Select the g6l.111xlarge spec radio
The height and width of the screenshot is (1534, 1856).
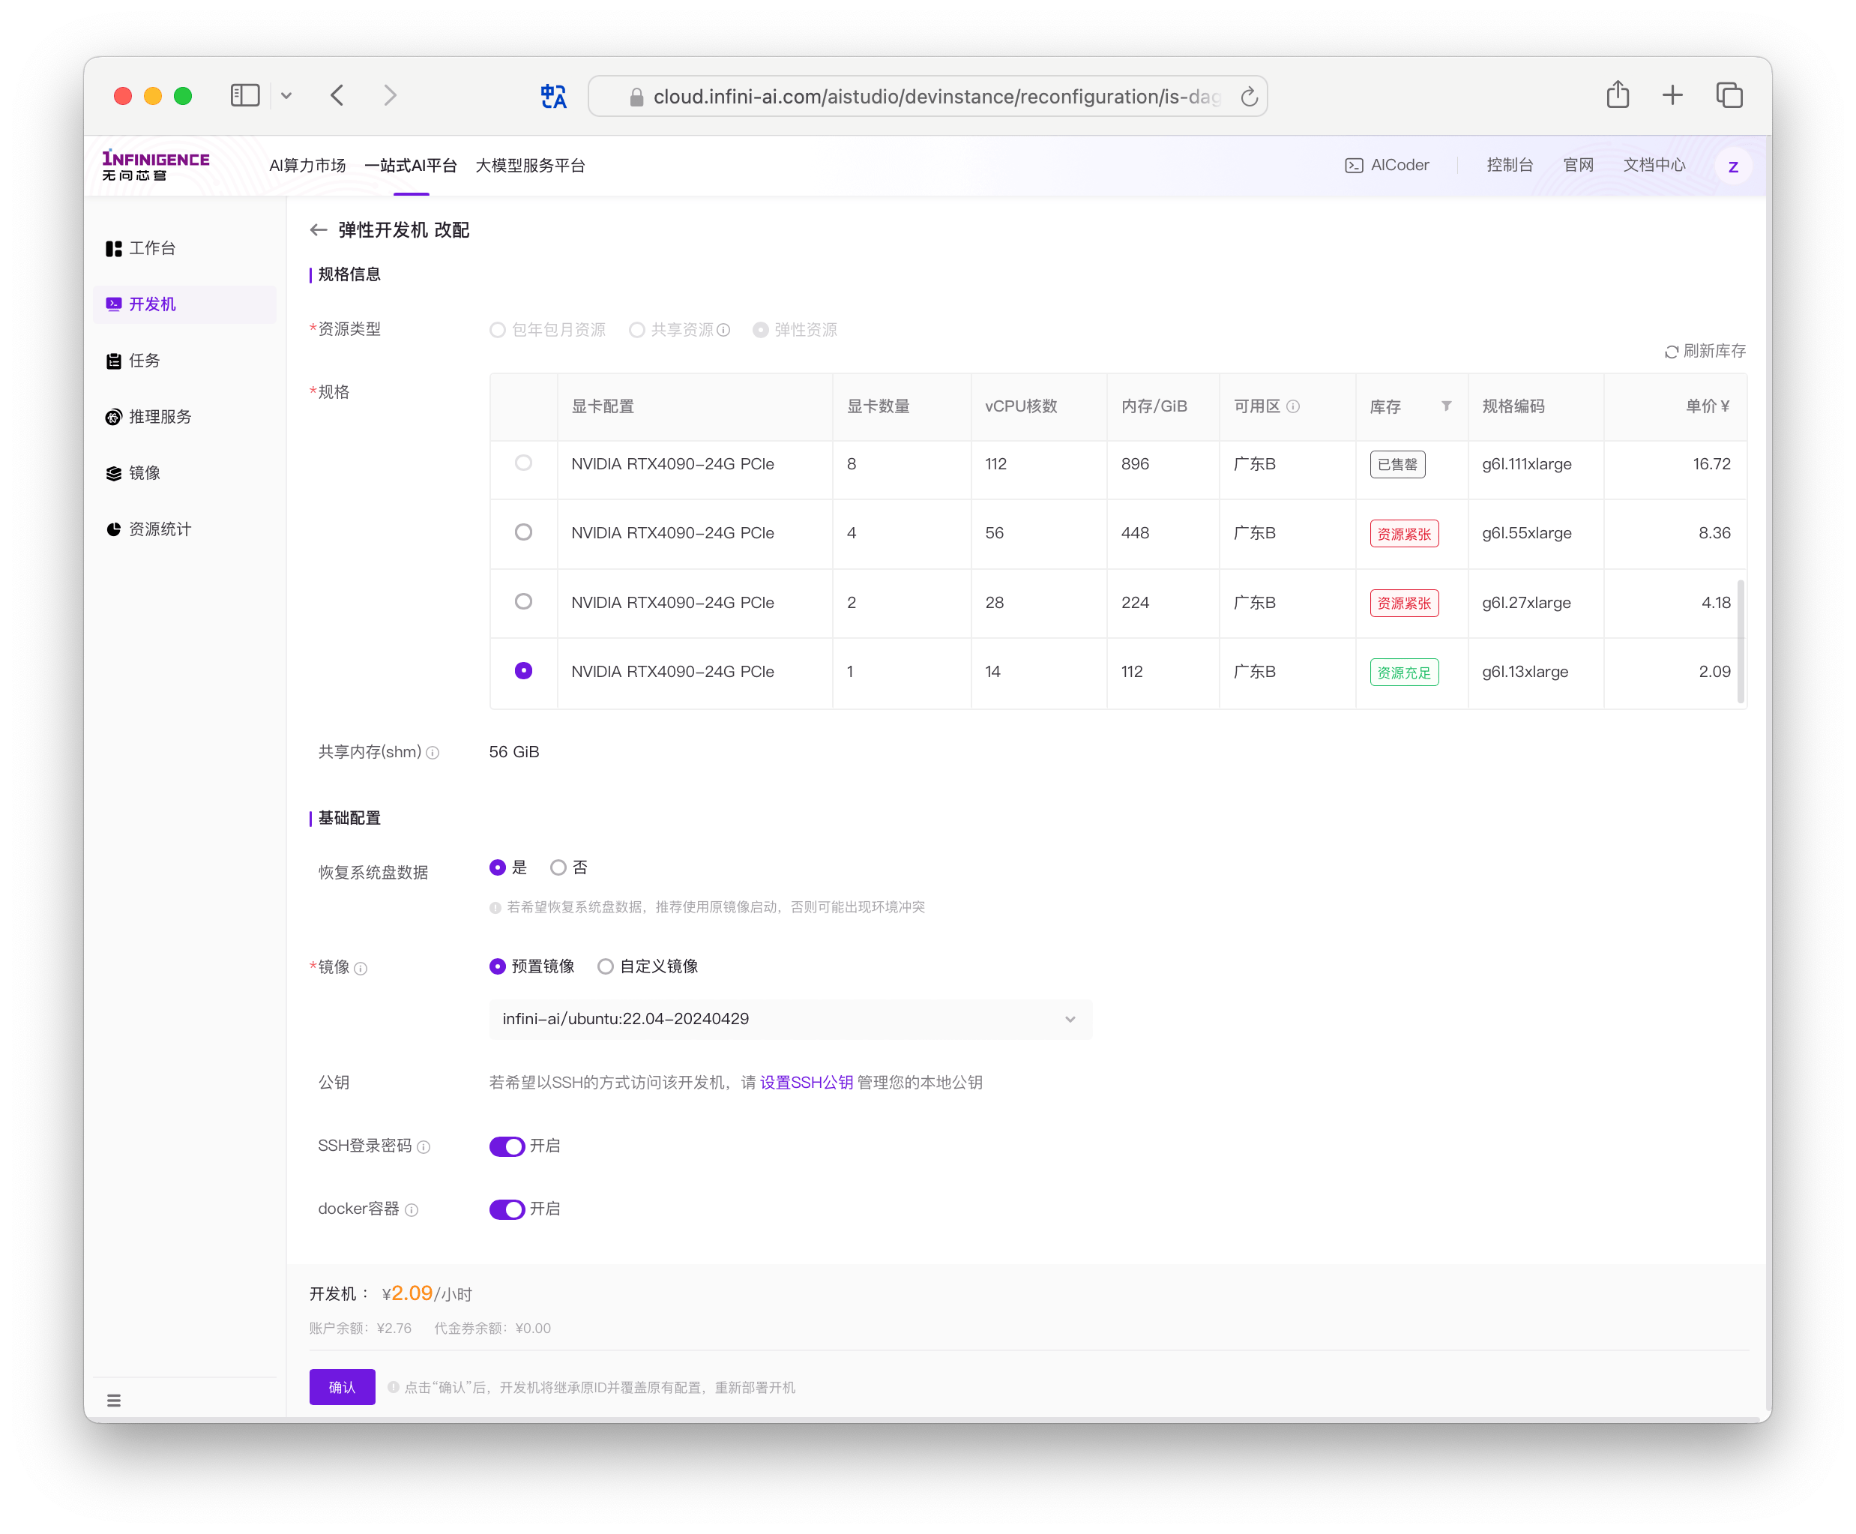coord(524,463)
